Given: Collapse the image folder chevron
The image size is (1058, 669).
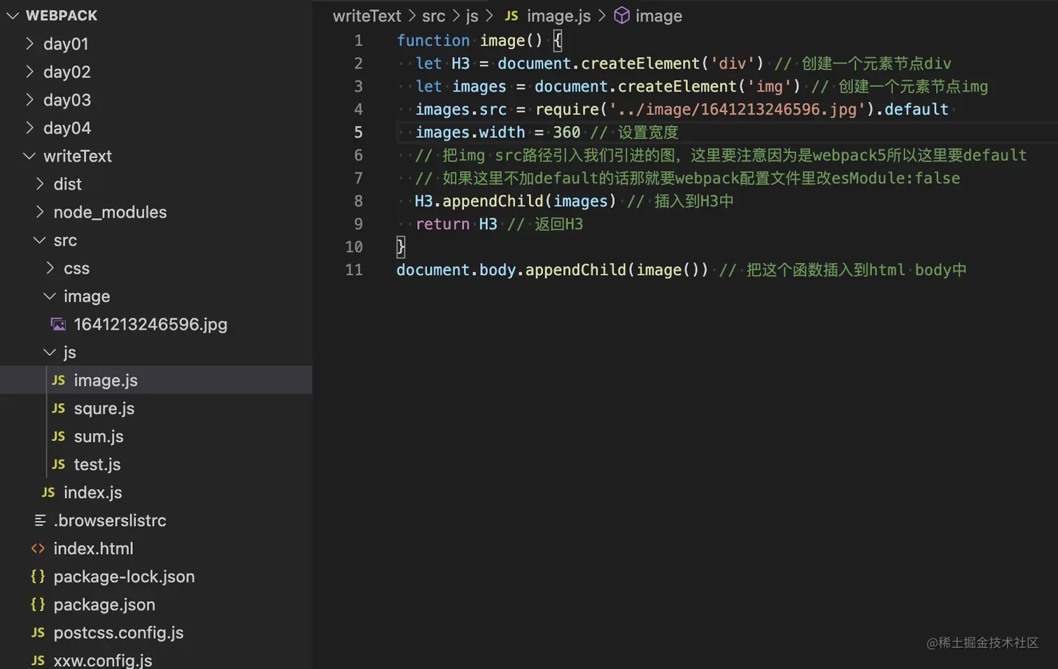Looking at the screenshot, I should point(50,296).
